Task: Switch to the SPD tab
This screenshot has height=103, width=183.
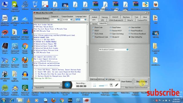Action: [102, 20]
